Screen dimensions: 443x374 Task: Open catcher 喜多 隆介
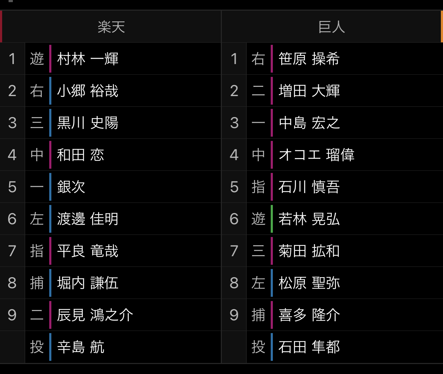(x=309, y=315)
